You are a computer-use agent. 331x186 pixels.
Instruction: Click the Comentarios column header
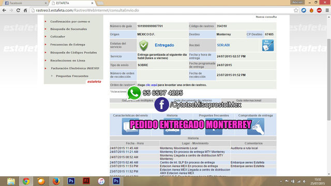(x=253, y=144)
